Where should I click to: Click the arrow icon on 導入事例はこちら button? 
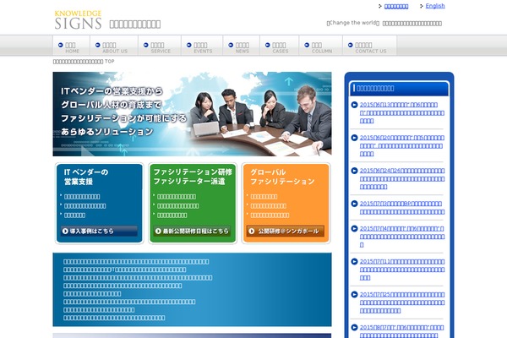(x=65, y=231)
